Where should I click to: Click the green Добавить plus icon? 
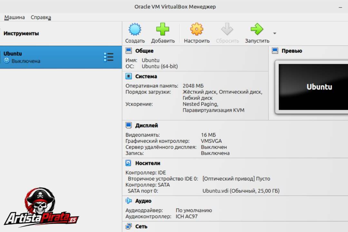tap(163, 29)
